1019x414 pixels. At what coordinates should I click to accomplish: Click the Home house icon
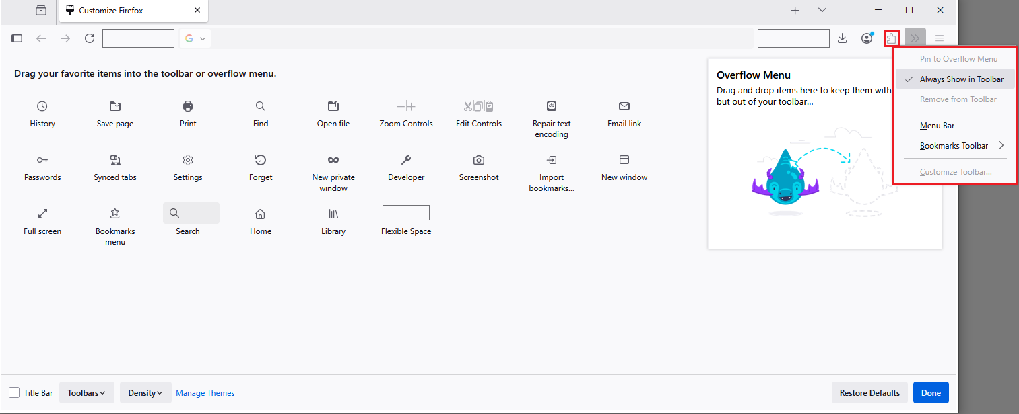pos(261,214)
